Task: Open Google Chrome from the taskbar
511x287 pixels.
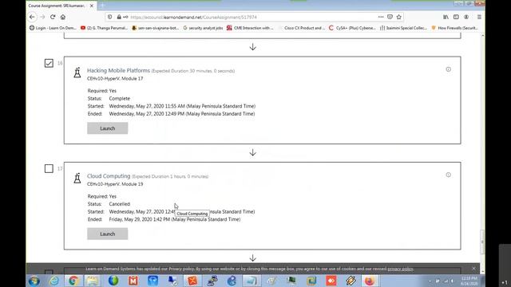Action: pyautogui.click(x=73, y=281)
